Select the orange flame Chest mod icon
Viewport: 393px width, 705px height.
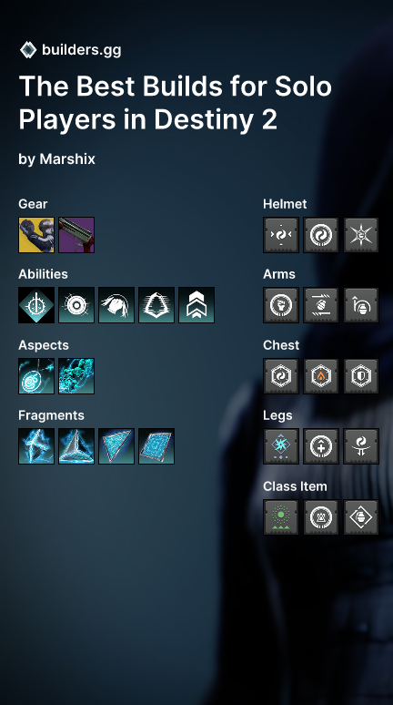tap(321, 376)
